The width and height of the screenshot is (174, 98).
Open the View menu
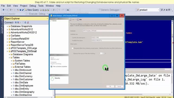(15, 6)
